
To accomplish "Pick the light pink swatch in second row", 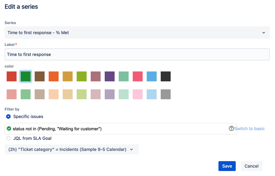I will (x=138, y=94).
